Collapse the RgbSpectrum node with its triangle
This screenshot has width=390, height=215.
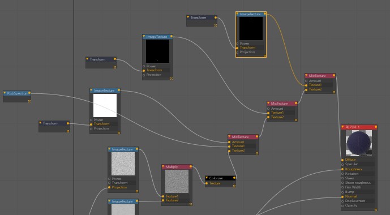[x=5, y=93]
